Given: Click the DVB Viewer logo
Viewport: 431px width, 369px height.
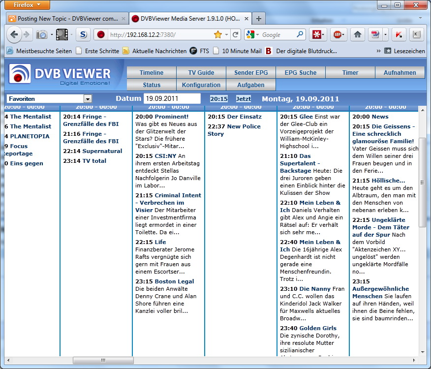Looking at the screenshot, I should (x=60, y=74).
